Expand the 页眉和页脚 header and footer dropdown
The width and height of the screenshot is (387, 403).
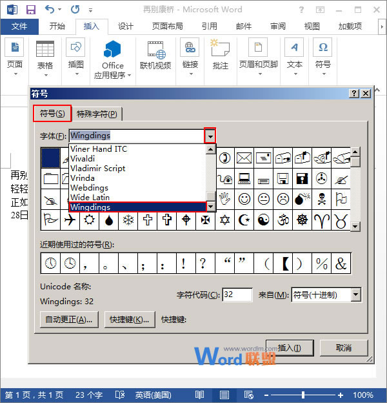[x=260, y=74]
